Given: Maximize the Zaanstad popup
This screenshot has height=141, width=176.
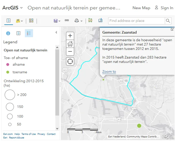Looking at the screenshot, I should [x=172, y=29].
